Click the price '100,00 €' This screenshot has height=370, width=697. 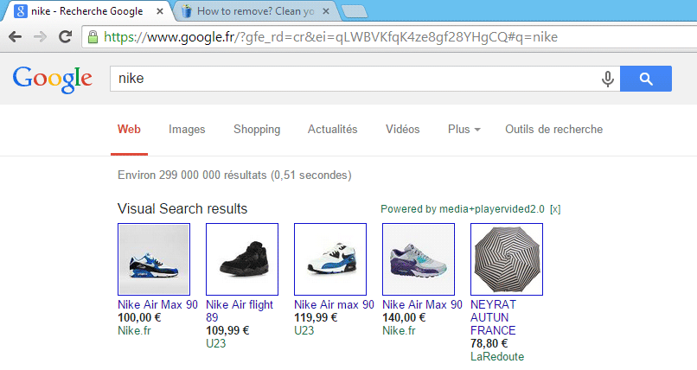point(139,317)
